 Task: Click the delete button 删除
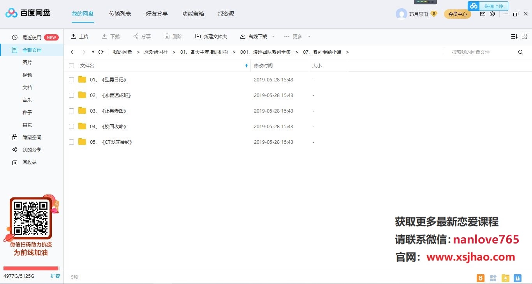click(x=173, y=36)
